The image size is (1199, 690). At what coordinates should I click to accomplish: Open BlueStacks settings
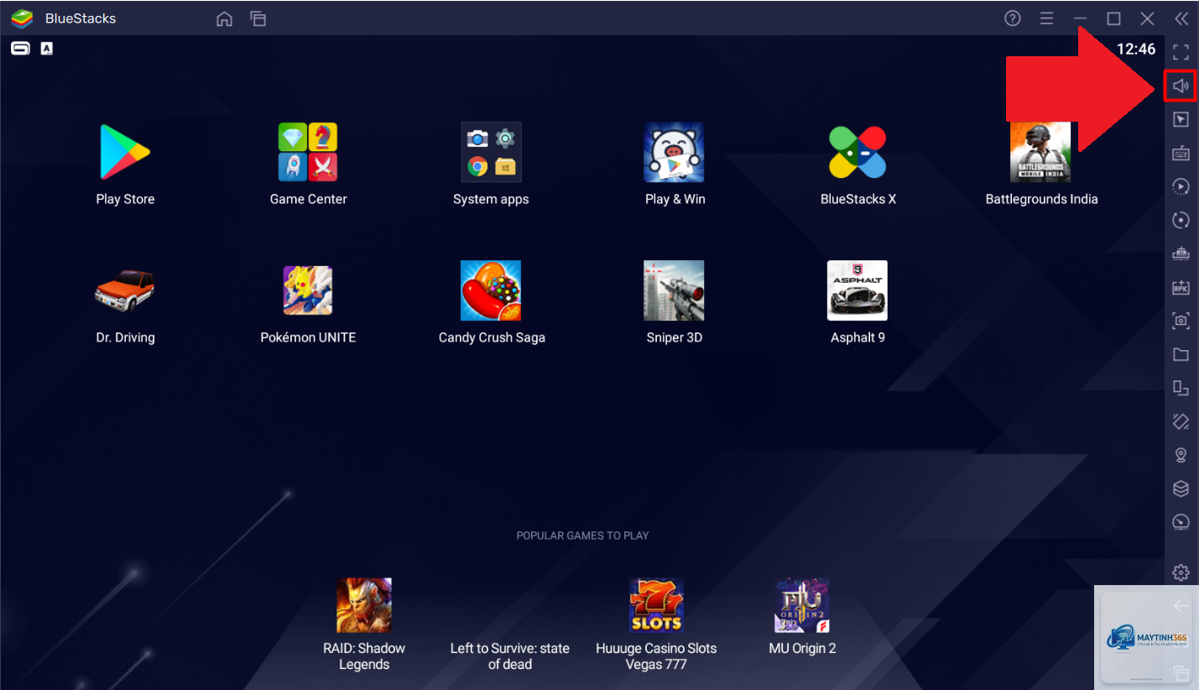coord(1181,572)
